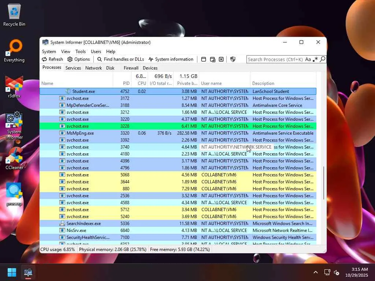Click PID 5712 cell

125,210
